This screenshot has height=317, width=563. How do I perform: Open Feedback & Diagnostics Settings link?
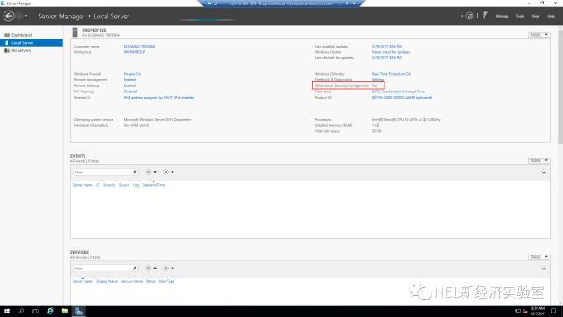point(378,80)
